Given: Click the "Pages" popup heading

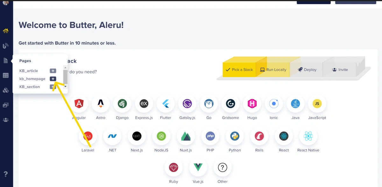Looking at the screenshot, I should click(x=25, y=61).
